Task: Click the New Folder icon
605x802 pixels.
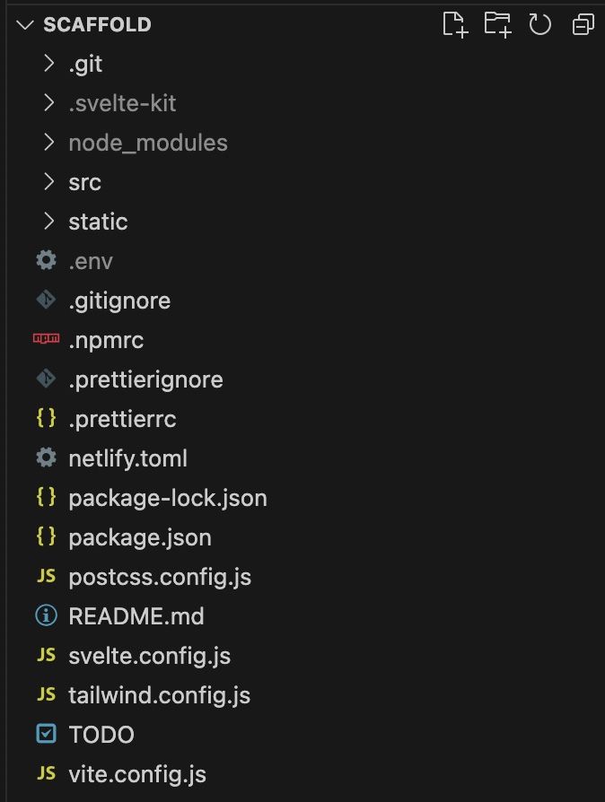Action: [x=497, y=24]
